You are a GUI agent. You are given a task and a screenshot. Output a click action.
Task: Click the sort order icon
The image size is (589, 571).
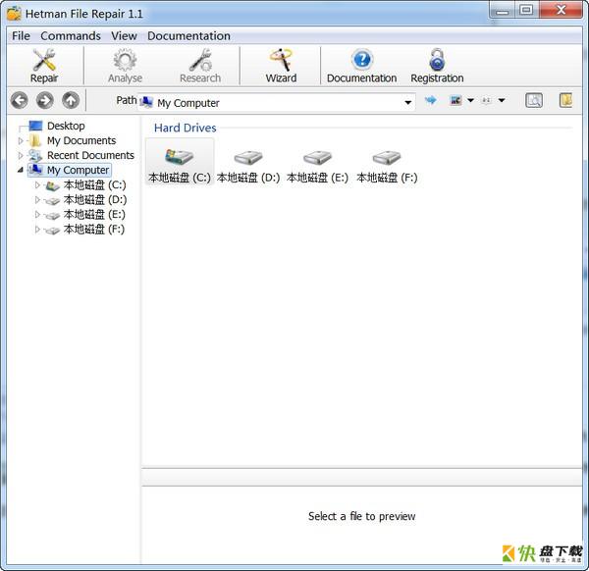487,100
